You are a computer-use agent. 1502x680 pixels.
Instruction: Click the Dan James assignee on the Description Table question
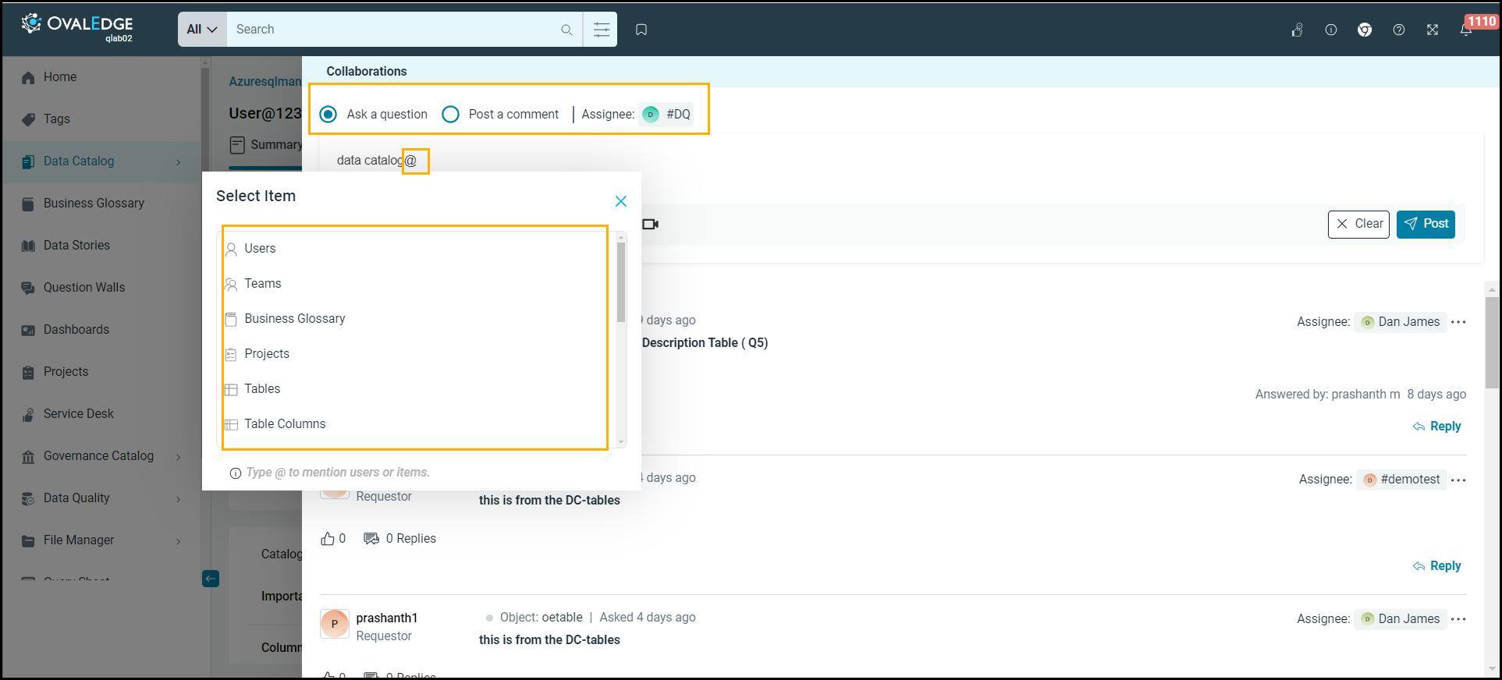tap(1400, 322)
